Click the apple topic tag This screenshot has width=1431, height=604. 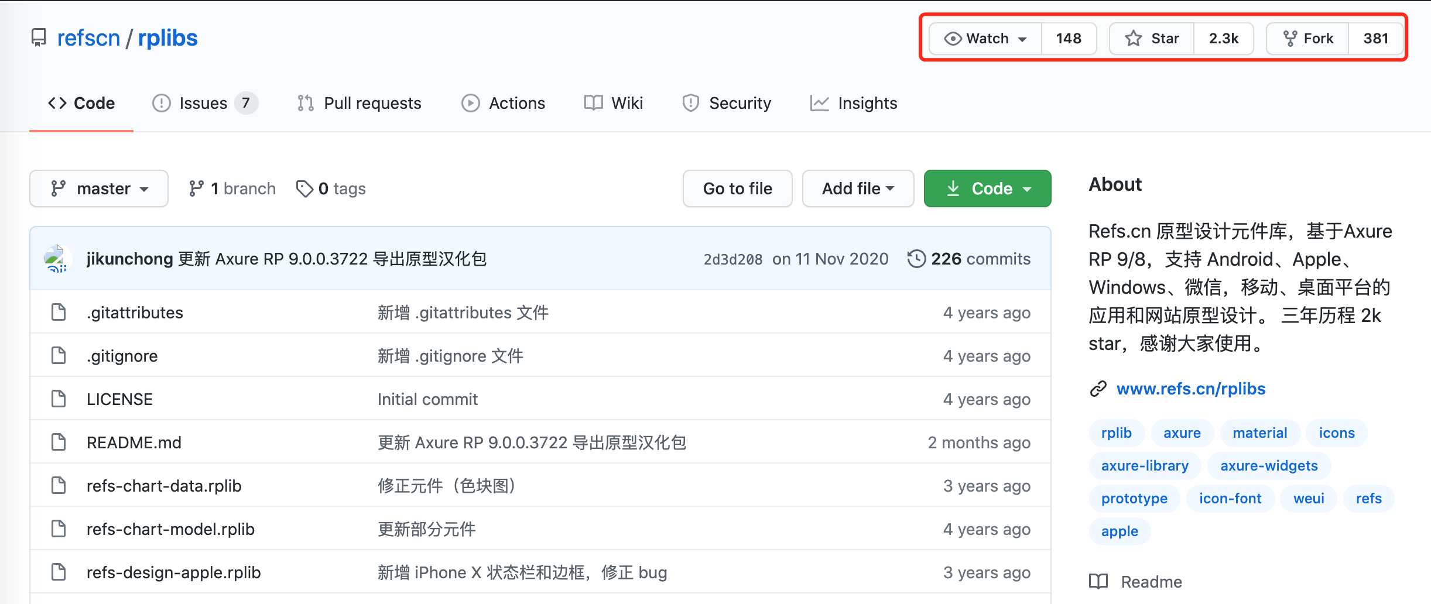click(x=1120, y=531)
